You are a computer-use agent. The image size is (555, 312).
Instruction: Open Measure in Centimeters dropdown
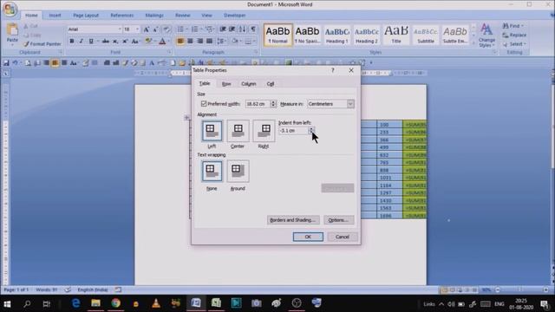click(350, 104)
